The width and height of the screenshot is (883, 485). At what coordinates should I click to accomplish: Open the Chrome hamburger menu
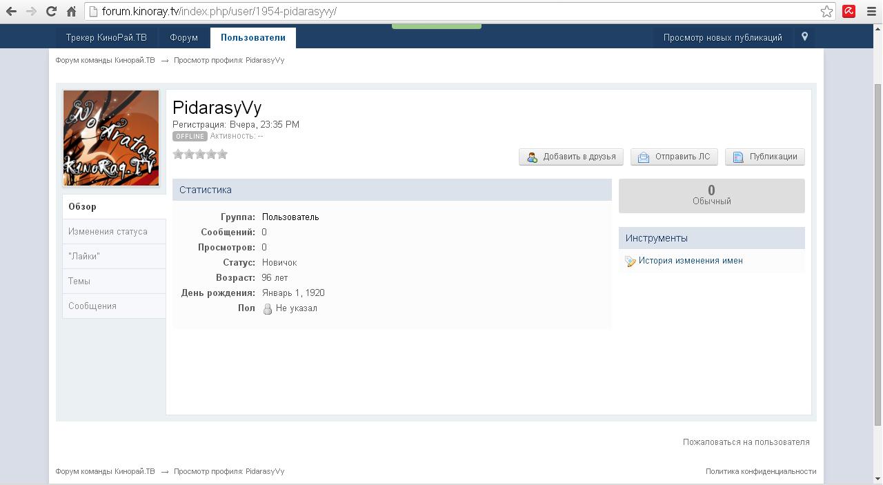871,11
